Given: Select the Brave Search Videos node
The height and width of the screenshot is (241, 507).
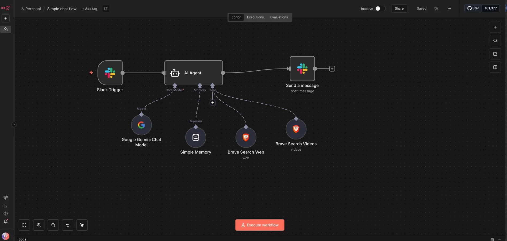Looking at the screenshot, I should pyautogui.click(x=296, y=129).
